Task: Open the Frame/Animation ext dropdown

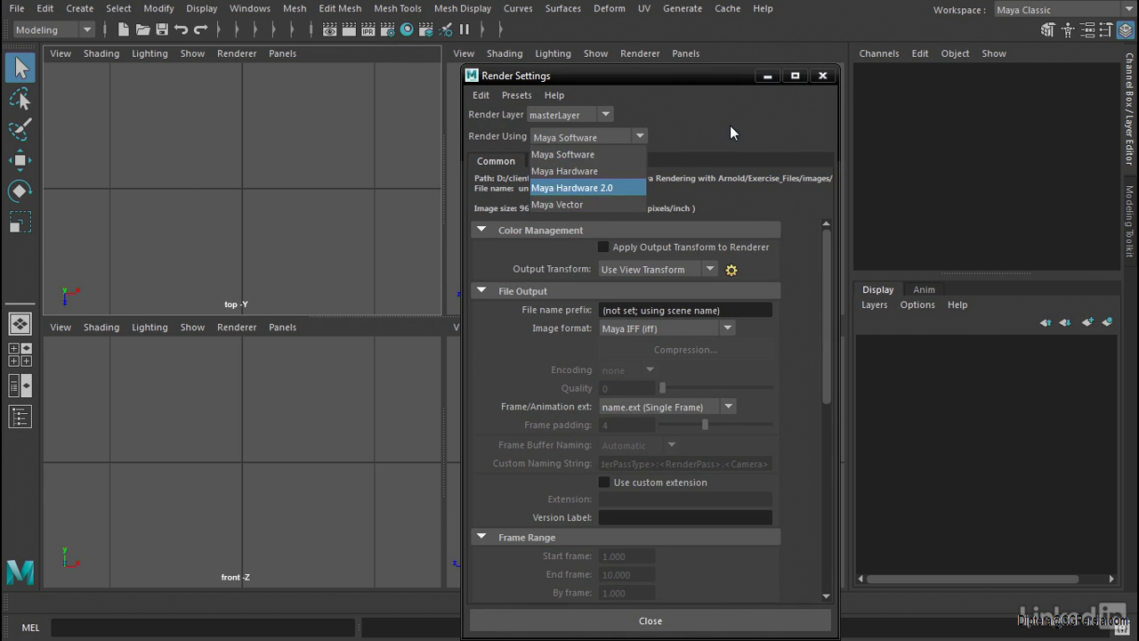Action: [x=666, y=407]
